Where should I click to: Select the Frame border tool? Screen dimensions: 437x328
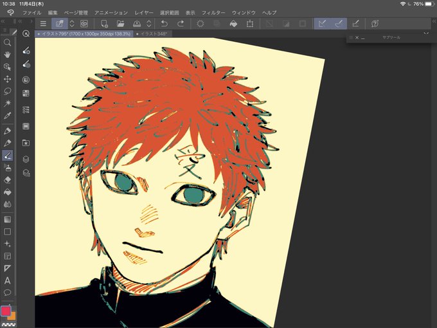point(7,256)
